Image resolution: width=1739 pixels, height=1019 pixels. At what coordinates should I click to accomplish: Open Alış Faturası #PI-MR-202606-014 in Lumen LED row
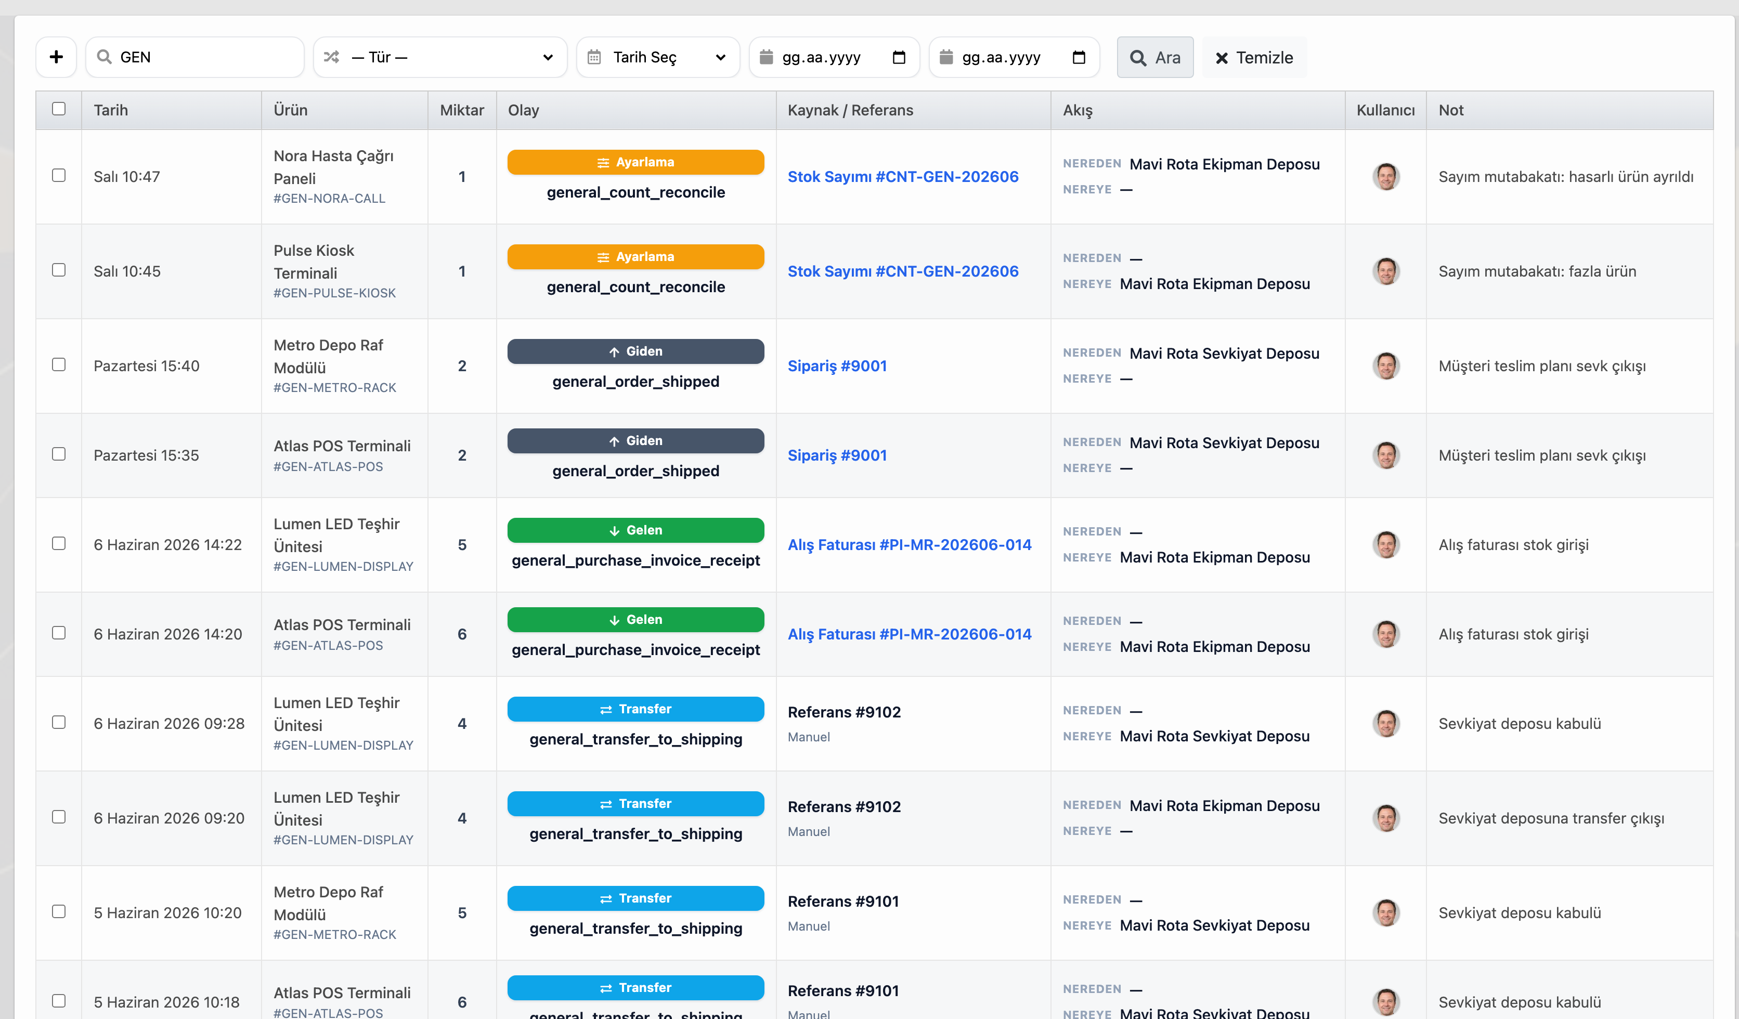[909, 545]
